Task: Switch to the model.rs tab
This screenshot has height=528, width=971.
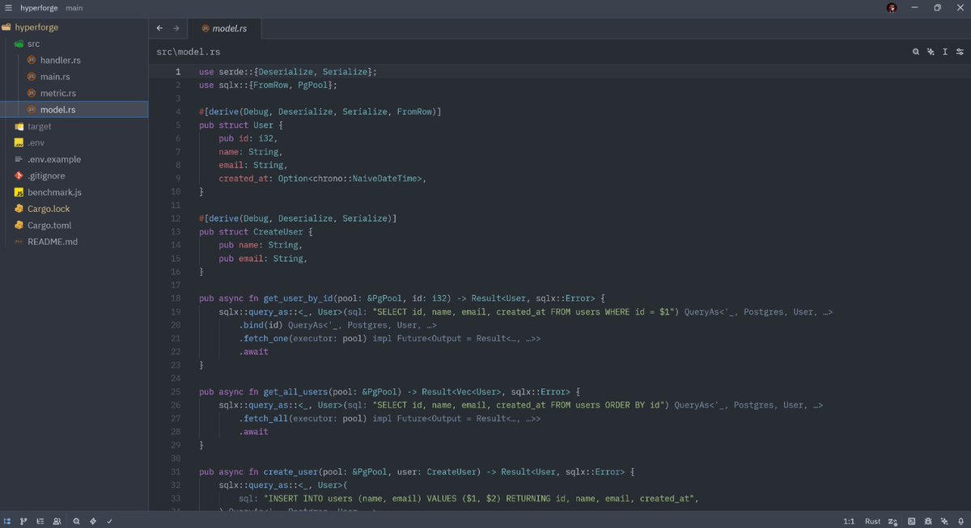Action: click(x=229, y=27)
